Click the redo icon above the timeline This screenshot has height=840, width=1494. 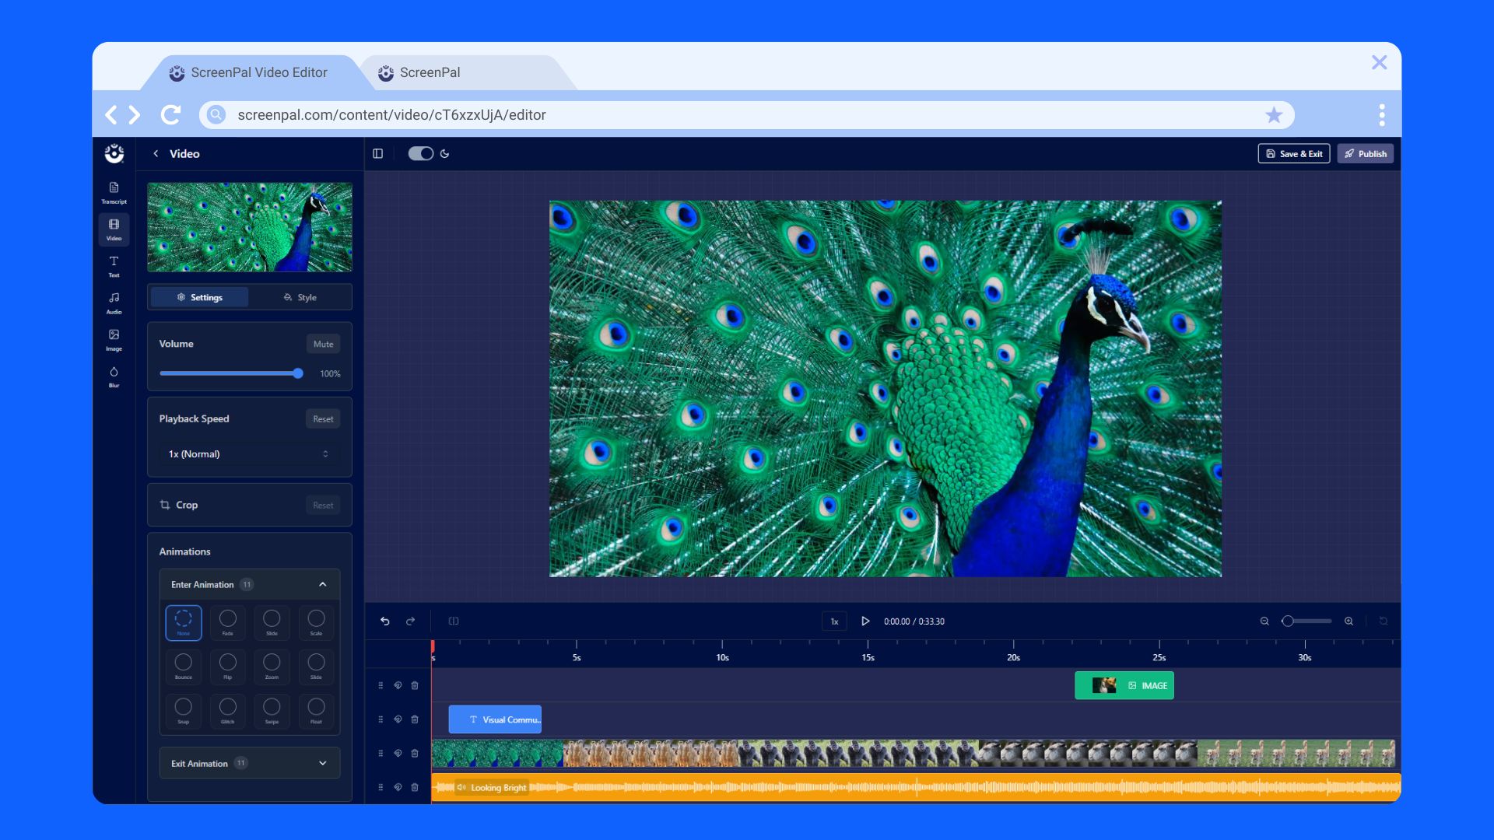click(410, 621)
